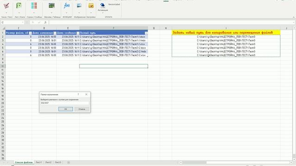Viewport: 296px width, 166px height.
Task: Click OK in Папка назначения dialog
Action: tap(66, 109)
